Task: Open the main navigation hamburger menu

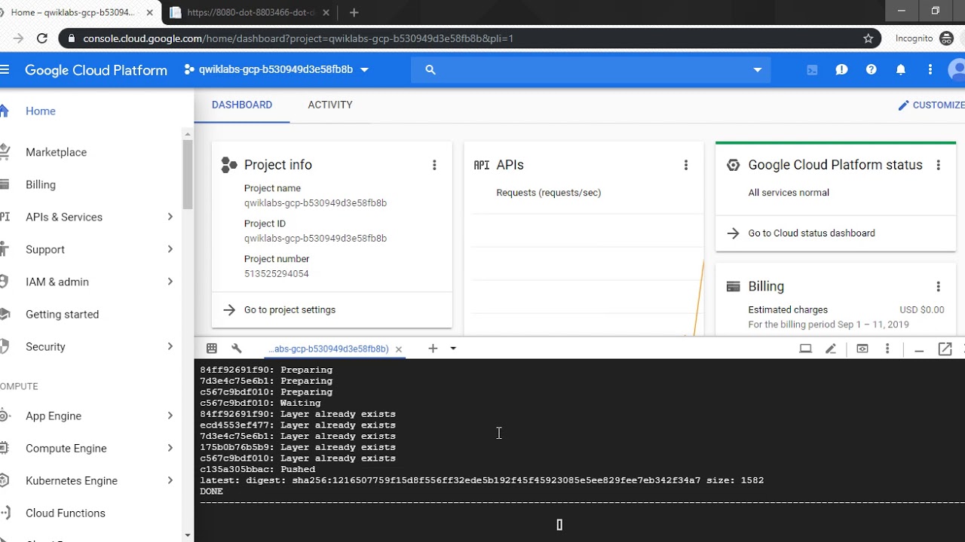Action: coord(5,70)
